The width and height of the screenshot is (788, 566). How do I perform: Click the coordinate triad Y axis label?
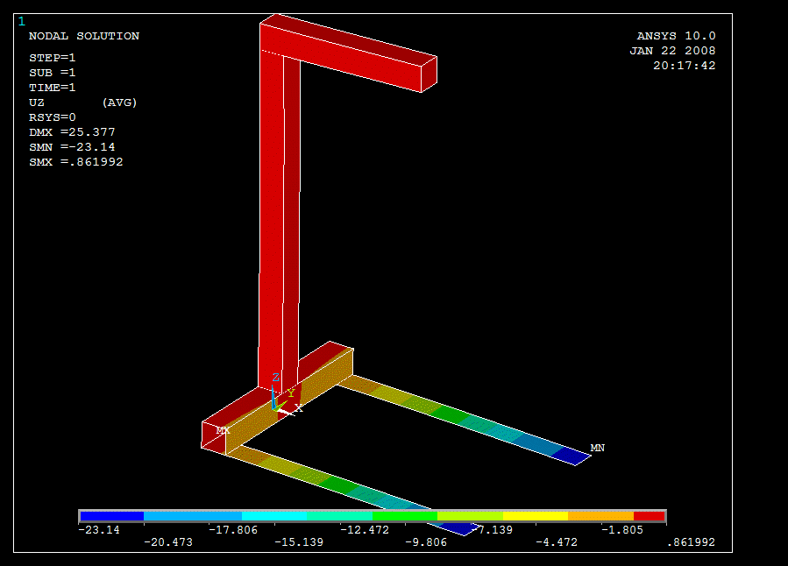(290, 393)
